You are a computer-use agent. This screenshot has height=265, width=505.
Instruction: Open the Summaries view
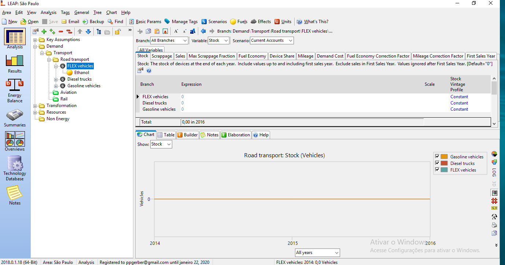point(15,117)
